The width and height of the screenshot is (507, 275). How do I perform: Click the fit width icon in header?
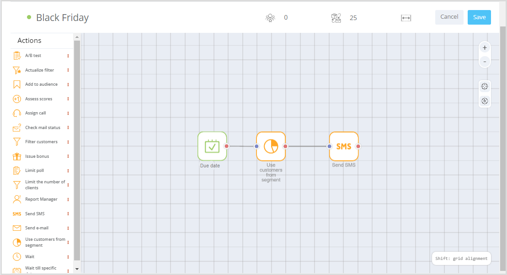point(406,18)
